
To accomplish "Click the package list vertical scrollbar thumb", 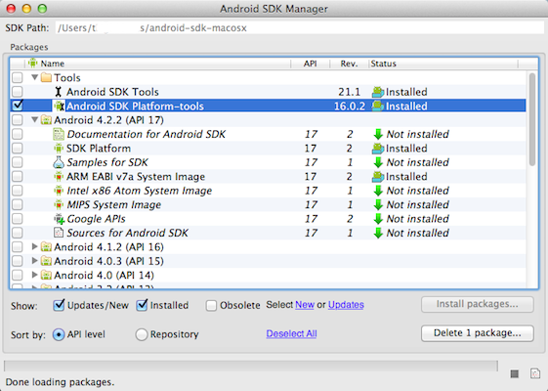I will pos(532,119).
